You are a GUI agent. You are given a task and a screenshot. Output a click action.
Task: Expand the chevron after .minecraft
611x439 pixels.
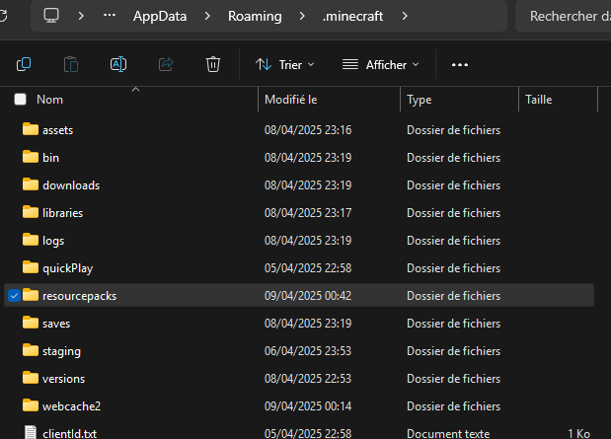click(x=405, y=16)
